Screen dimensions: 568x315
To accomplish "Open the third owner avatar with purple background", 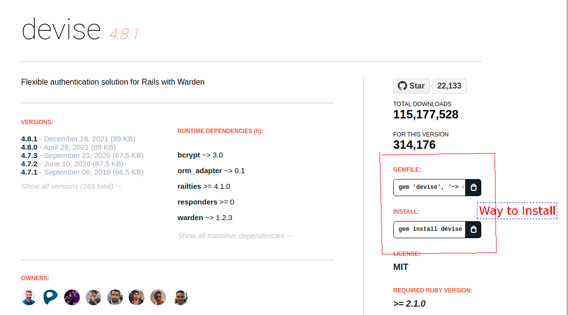I will (71, 297).
